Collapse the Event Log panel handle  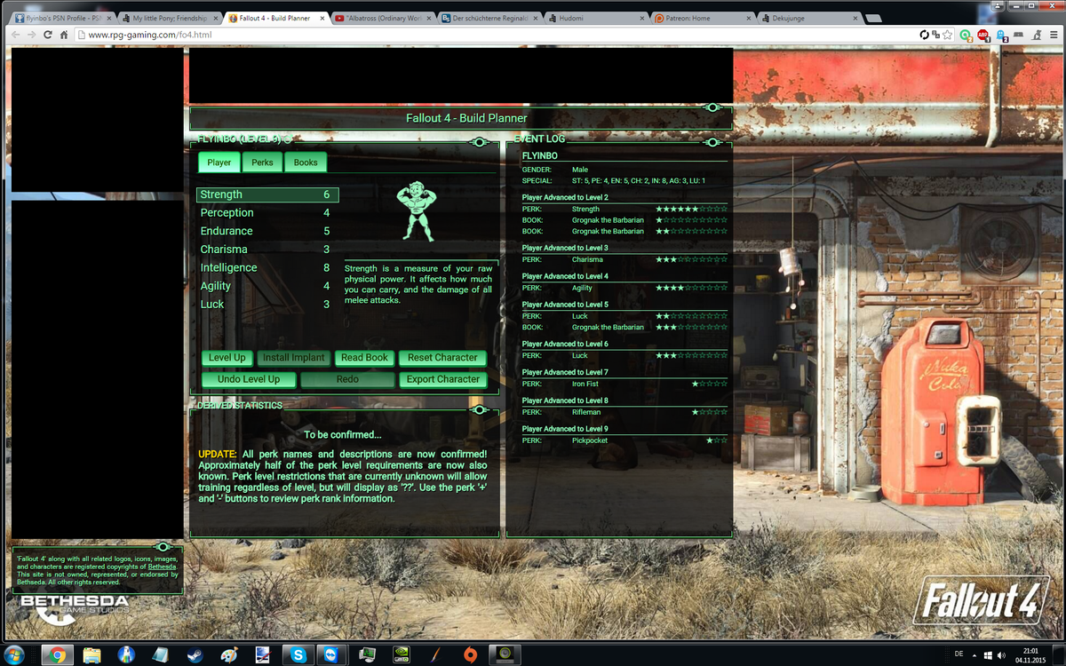(712, 142)
